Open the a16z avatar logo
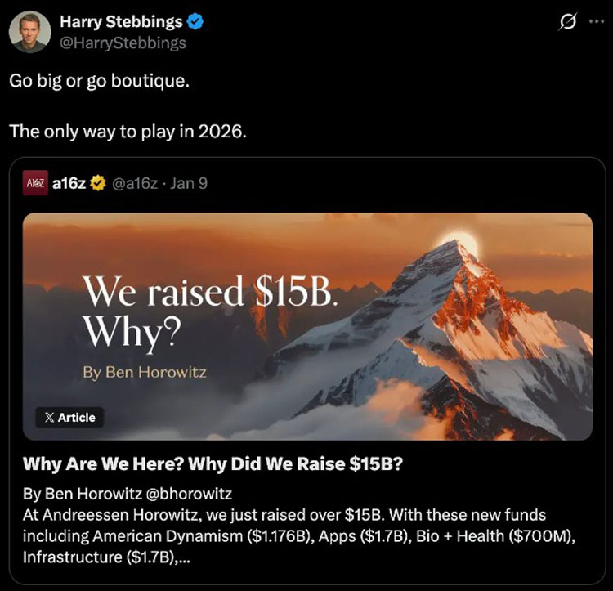The width and height of the screenshot is (613, 591). click(x=35, y=183)
